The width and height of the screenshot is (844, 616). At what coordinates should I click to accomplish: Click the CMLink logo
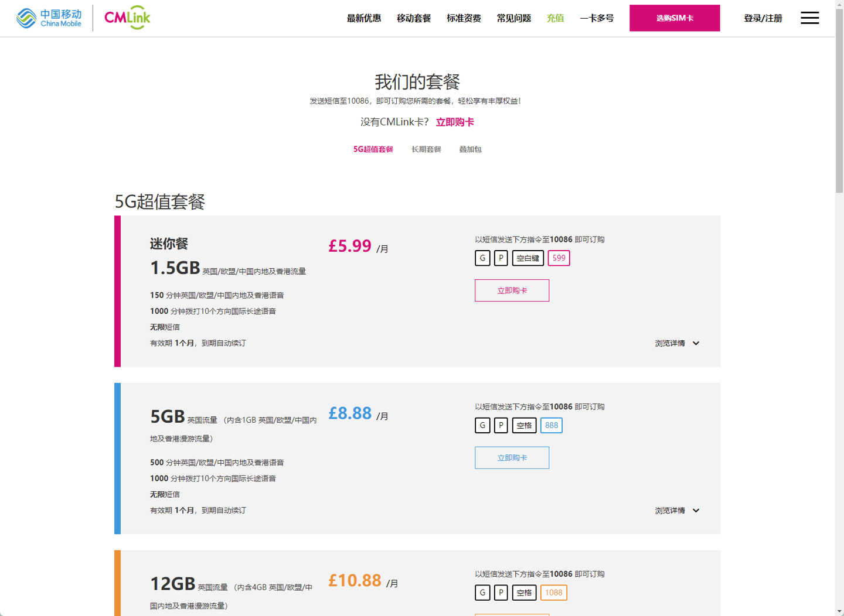pyautogui.click(x=127, y=18)
